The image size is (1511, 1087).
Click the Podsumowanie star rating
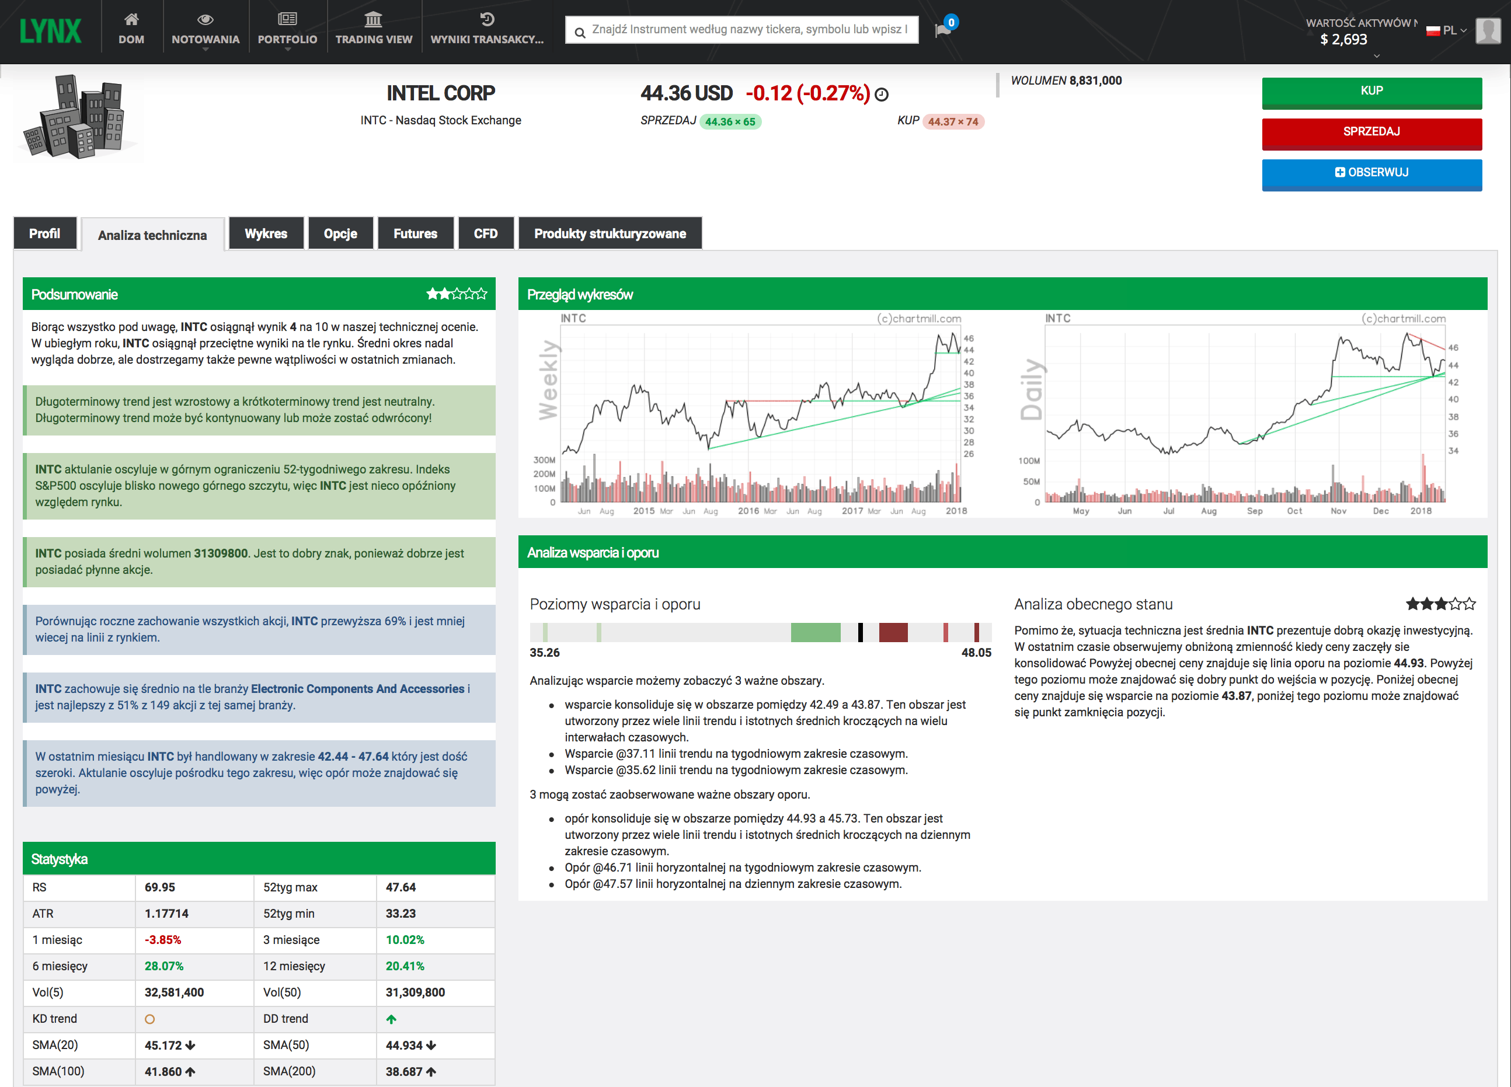pyautogui.click(x=457, y=294)
